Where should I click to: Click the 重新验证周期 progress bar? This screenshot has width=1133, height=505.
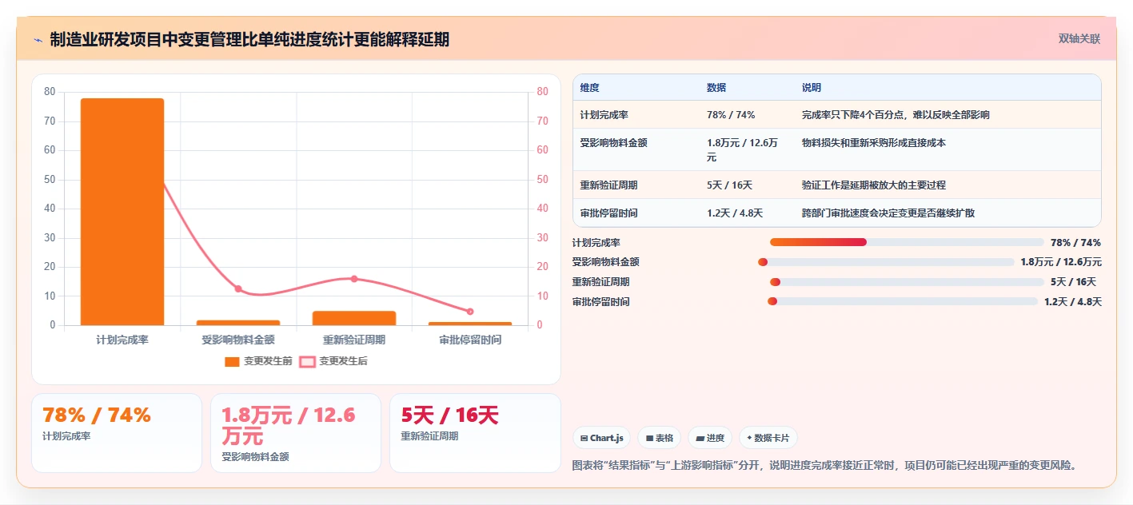pos(907,282)
